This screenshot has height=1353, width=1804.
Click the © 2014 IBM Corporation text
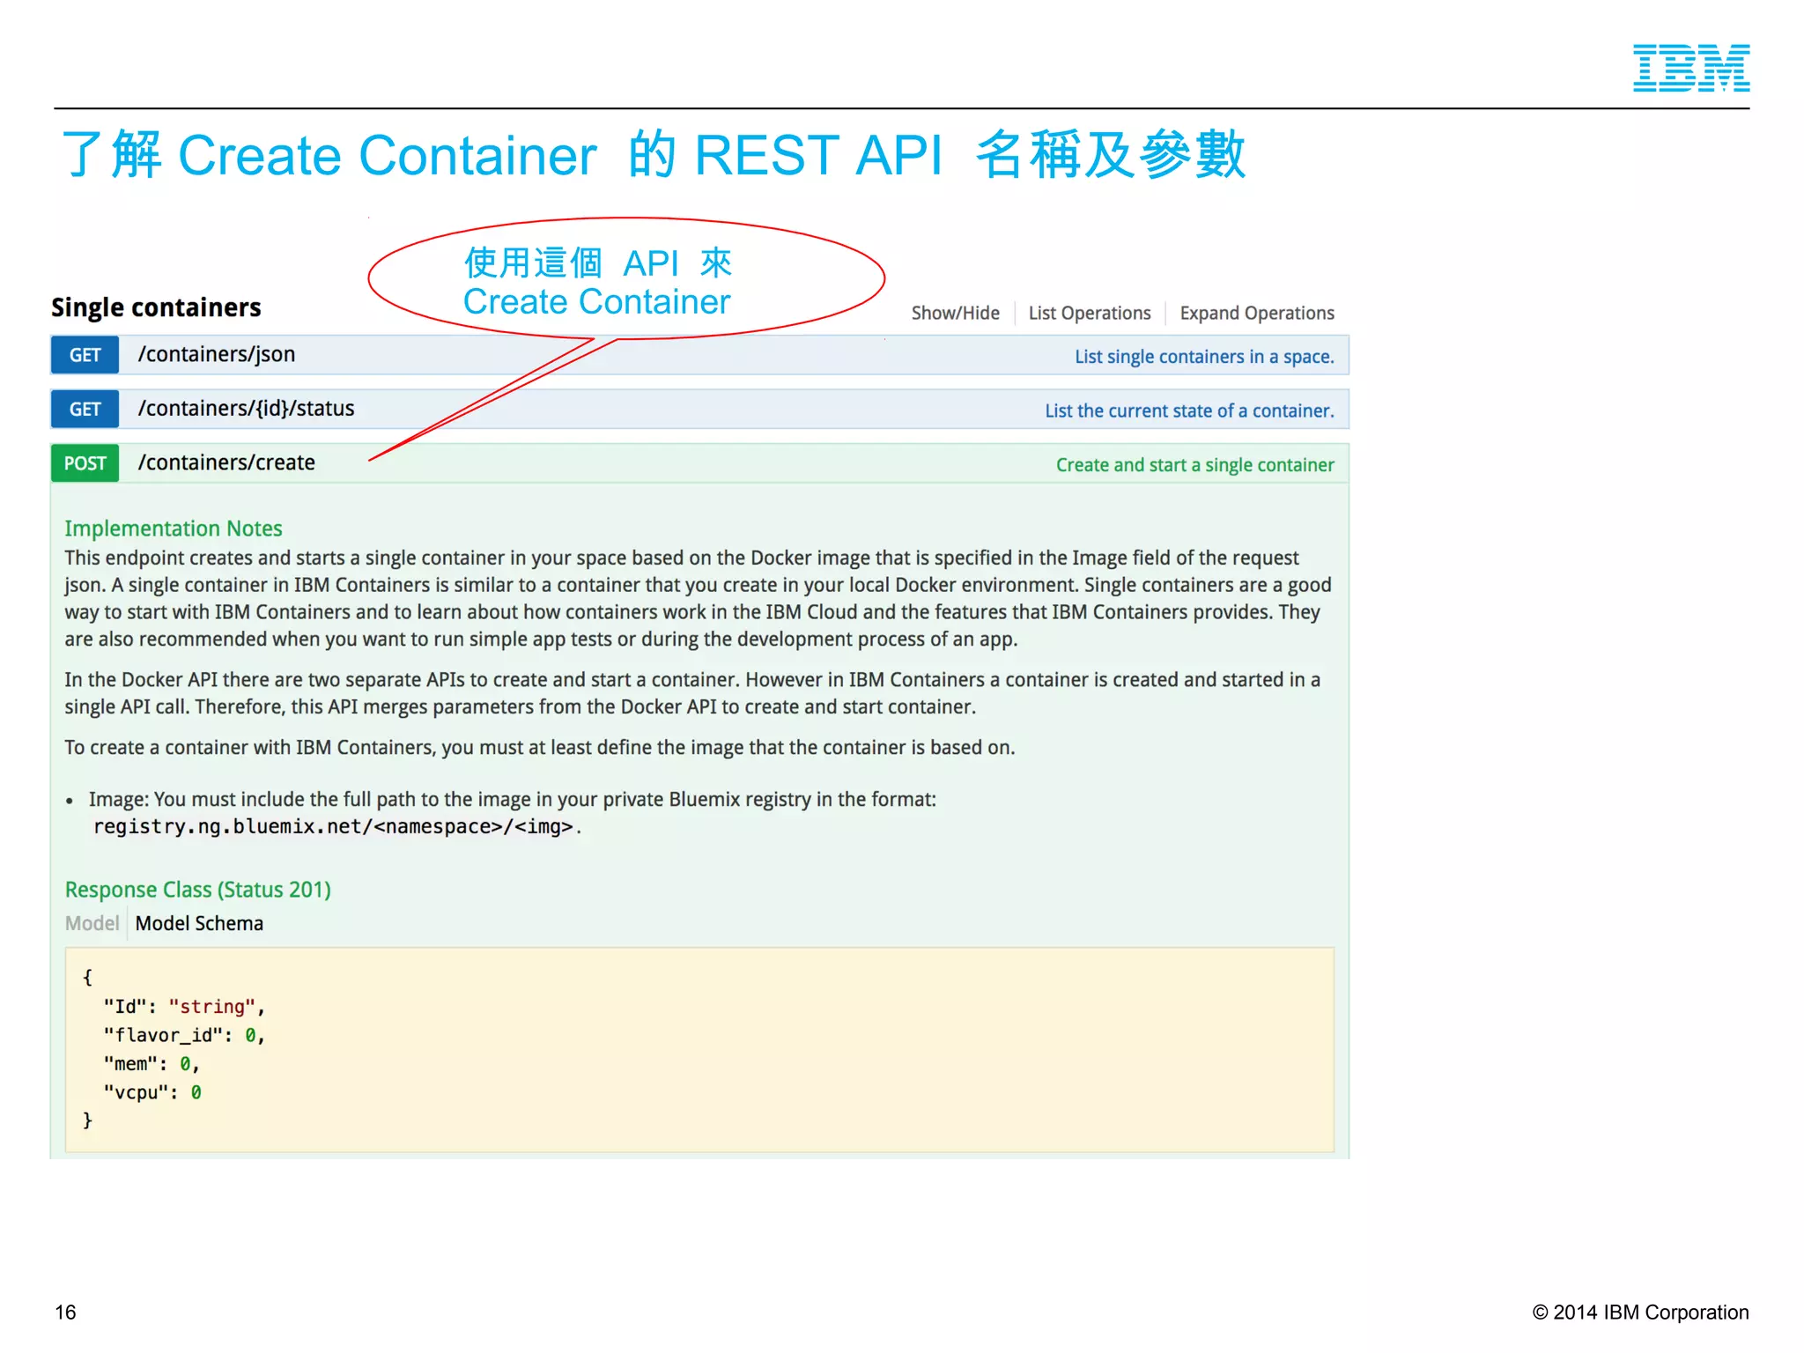pos(1640,1312)
